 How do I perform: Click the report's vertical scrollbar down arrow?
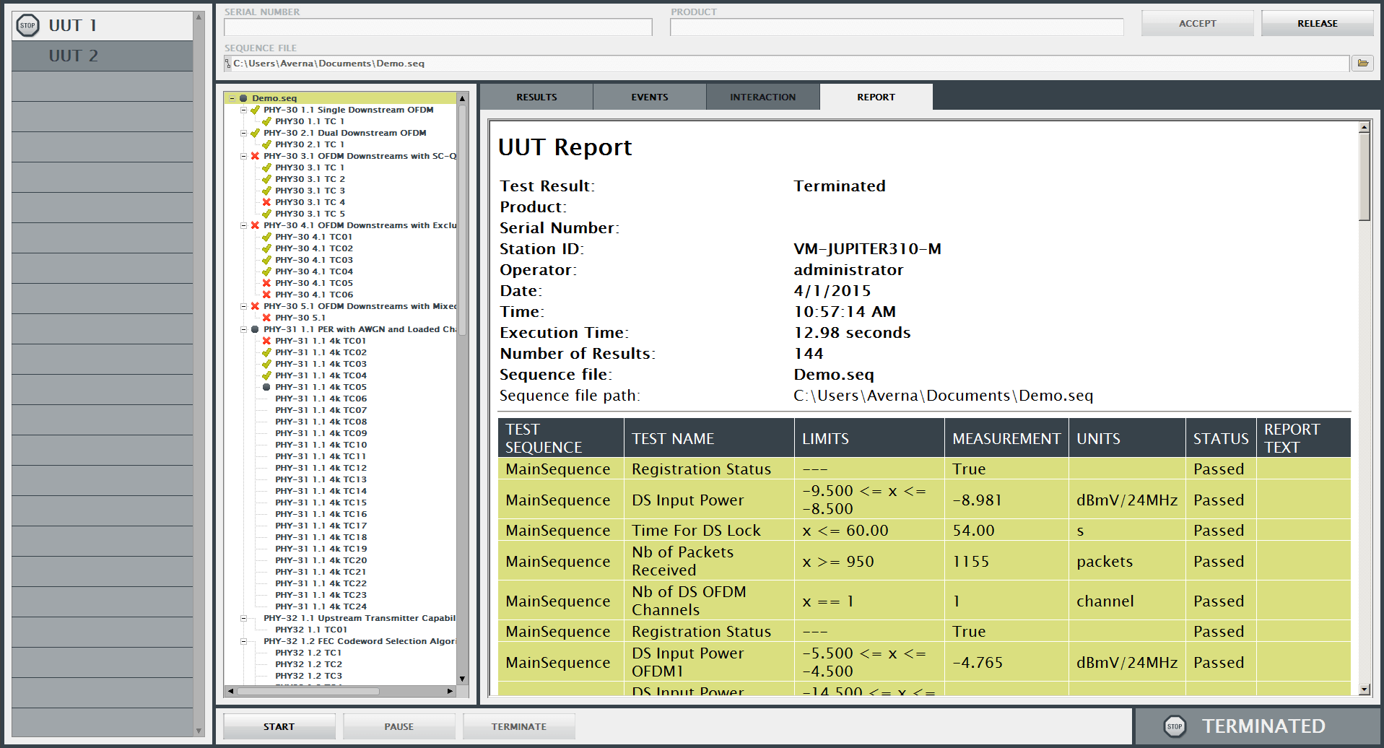pos(1364,690)
